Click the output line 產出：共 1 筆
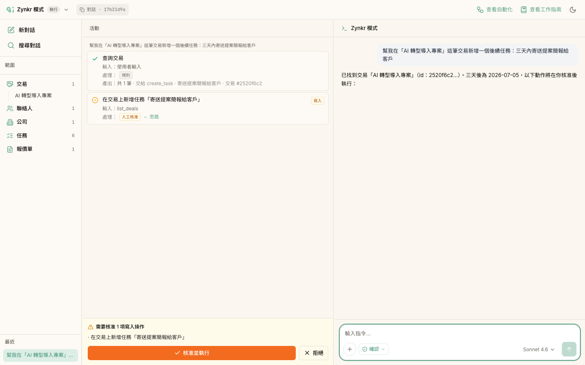Screen dimensions: 585x365 pyautogui.click(x=182, y=84)
